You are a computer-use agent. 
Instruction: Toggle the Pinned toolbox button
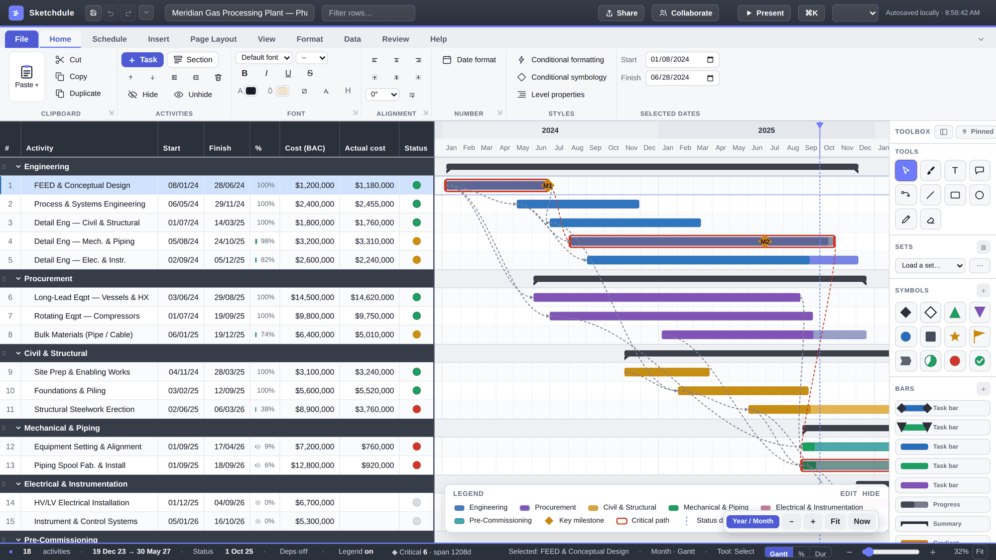[976, 131]
